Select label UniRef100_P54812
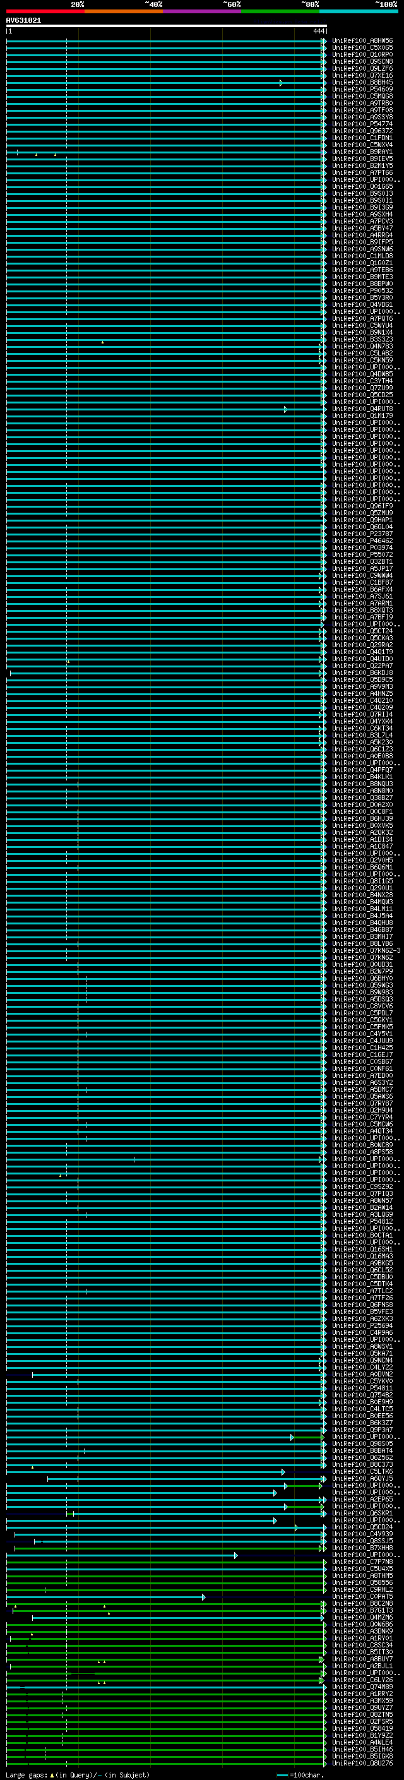This screenshot has height=1780, width=404. [x=362, y=1221]
